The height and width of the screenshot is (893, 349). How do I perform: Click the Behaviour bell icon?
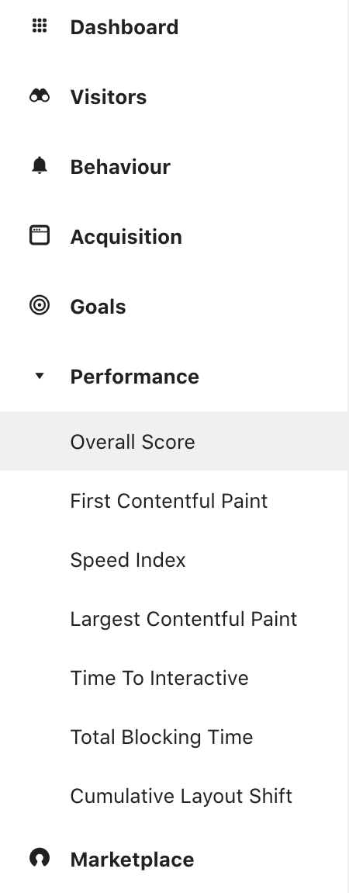click(x=40, y=165)
